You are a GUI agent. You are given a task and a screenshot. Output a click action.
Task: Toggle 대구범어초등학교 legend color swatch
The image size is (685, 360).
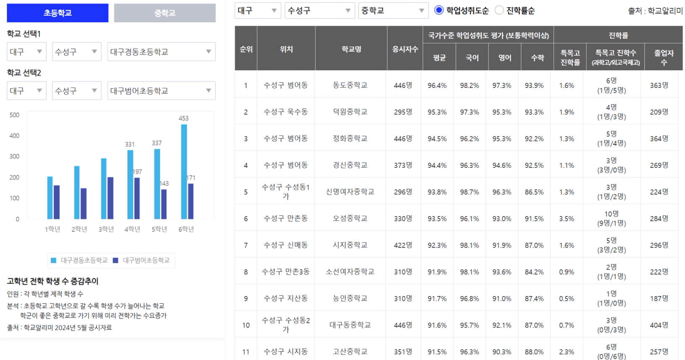[x=116, y=260]
